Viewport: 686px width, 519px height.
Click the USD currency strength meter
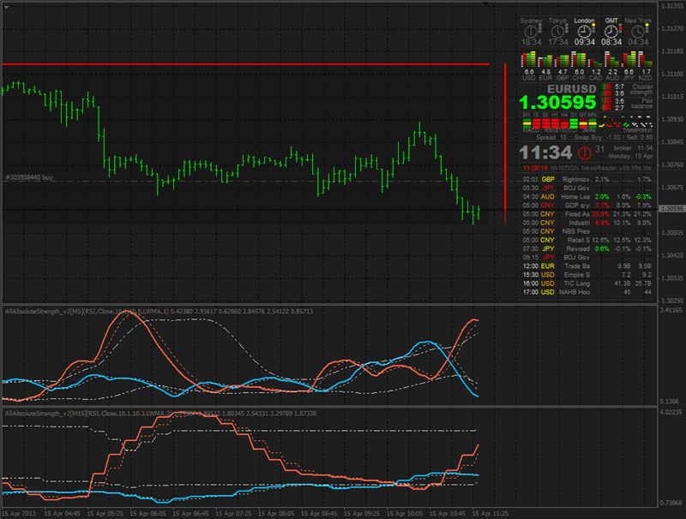pyautogui.click(x=529, y=60)
